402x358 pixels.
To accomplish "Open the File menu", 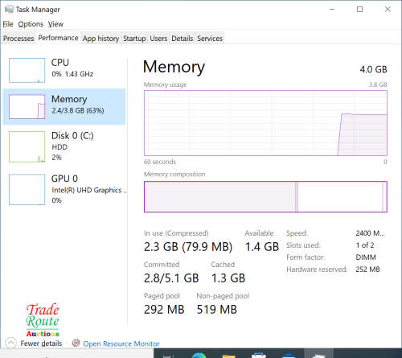I will [x=8, y=24].
